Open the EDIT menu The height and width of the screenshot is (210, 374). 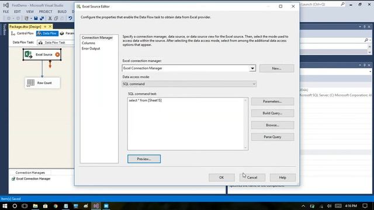(17, 12)
